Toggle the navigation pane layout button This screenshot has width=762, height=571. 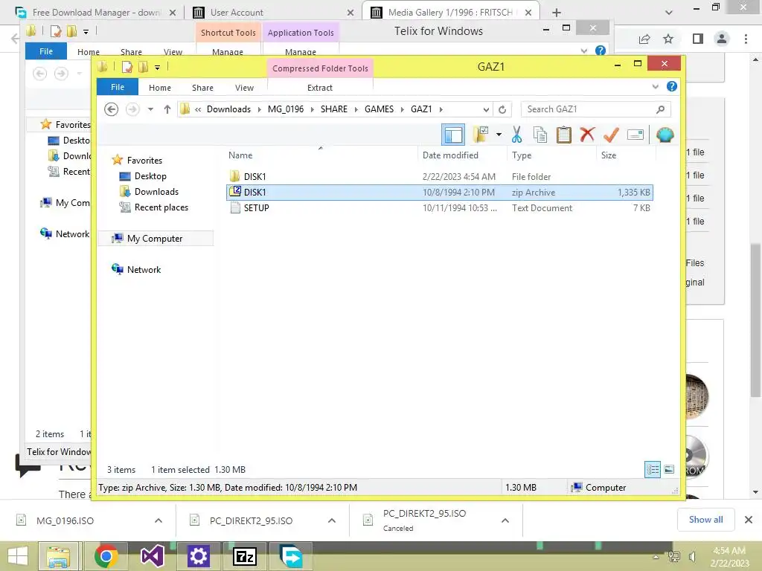click(453, 135)
